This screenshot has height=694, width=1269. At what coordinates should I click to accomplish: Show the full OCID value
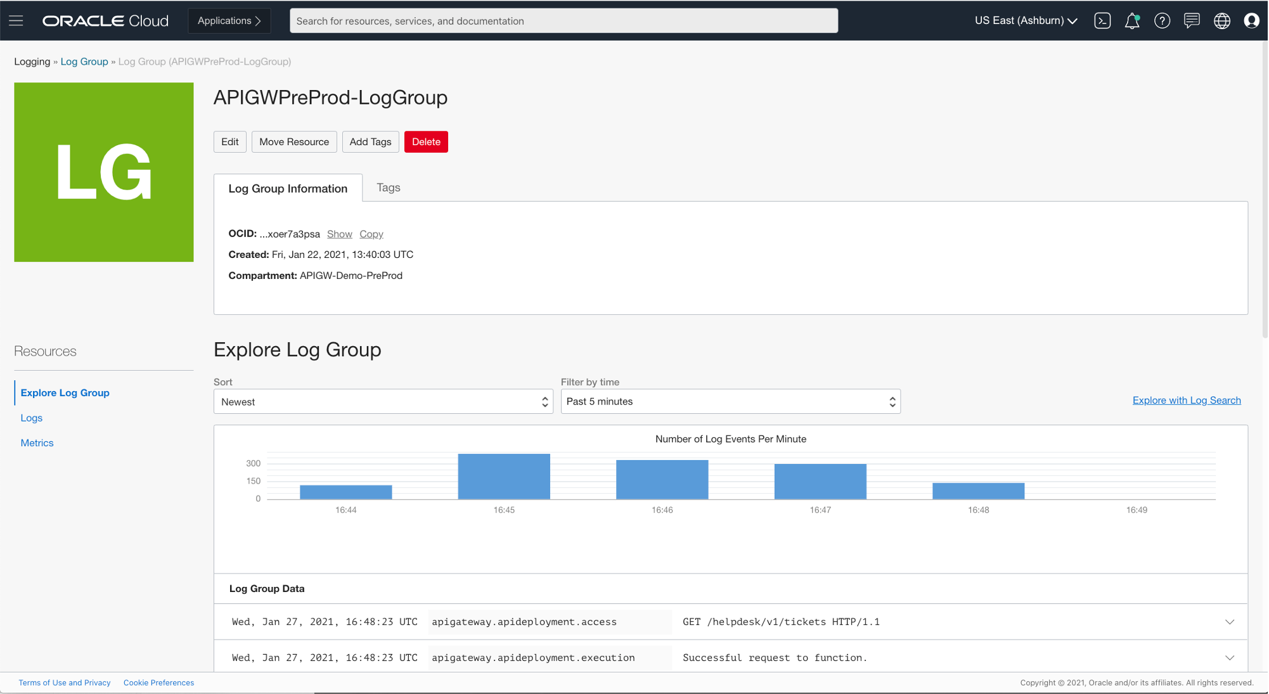pos(340,234)
